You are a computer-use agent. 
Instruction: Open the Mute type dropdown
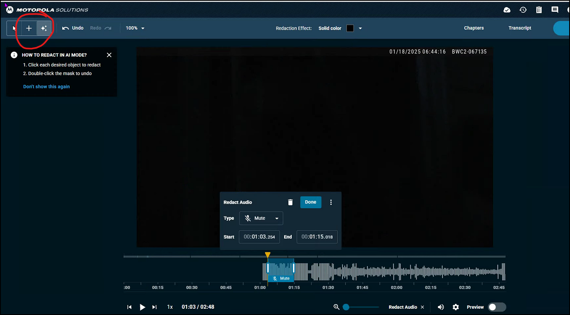261,218
